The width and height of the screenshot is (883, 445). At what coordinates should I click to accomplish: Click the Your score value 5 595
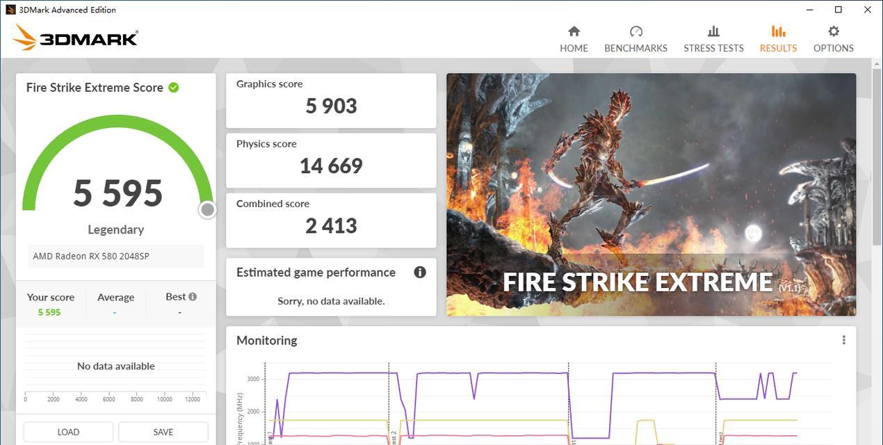(49, 312)
